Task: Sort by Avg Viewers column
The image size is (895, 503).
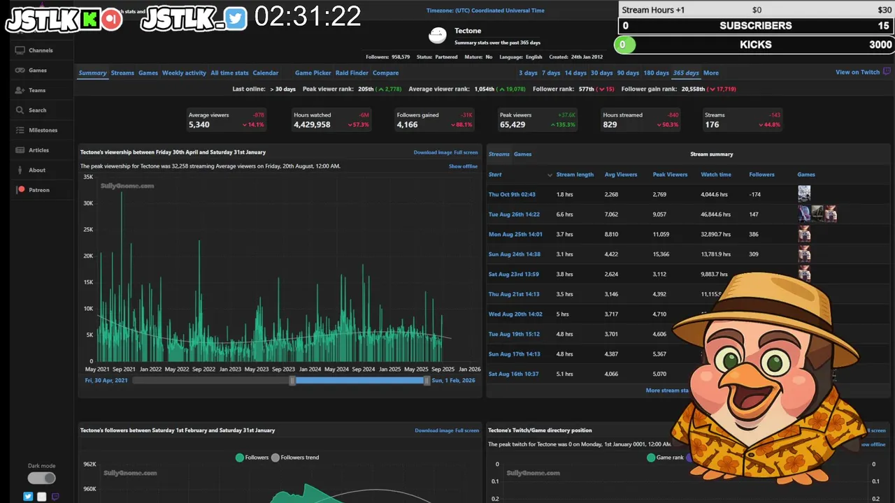Action: coord(621,175)
